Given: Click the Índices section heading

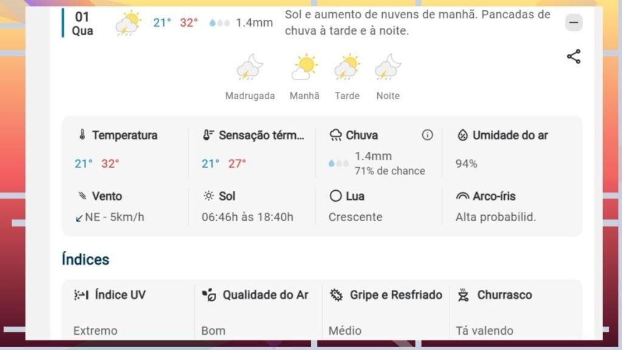Looking at the screenshot, I should tap(86, 259).
